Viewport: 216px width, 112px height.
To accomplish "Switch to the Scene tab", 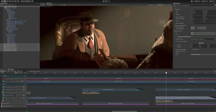I will point(43,3).
